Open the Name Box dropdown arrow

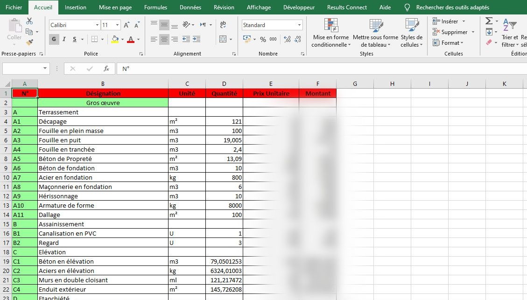tap(45, 69)
